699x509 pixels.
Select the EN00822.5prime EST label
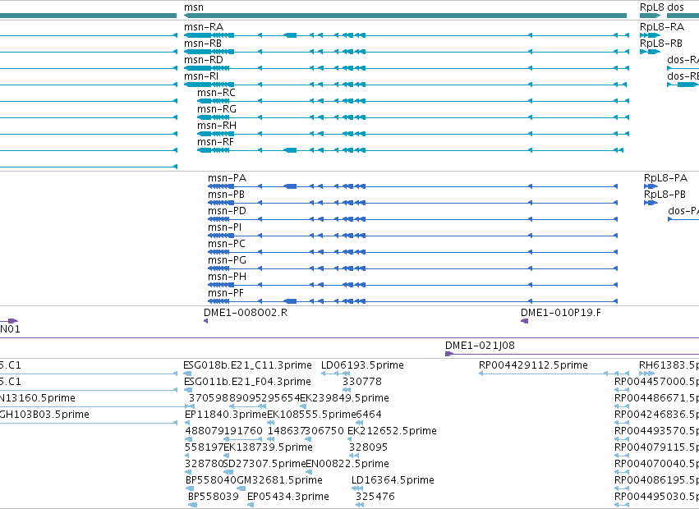coord(347,465)
